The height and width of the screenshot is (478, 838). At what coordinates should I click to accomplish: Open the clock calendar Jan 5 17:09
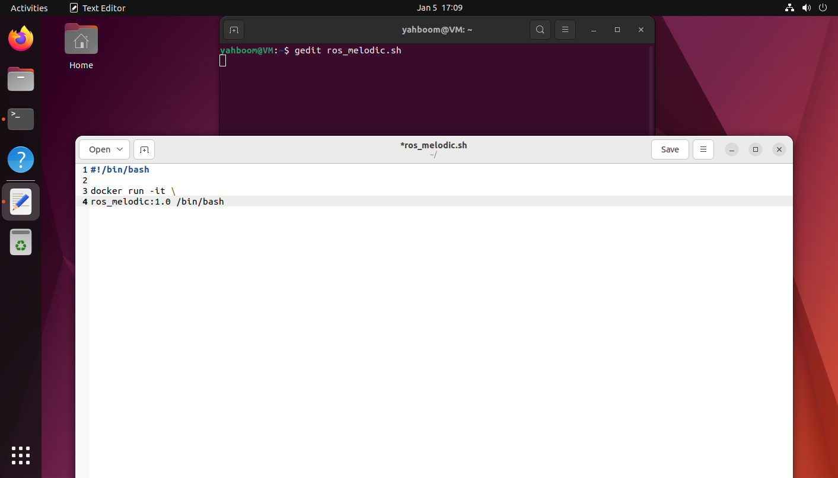click(x=439, y=8)
